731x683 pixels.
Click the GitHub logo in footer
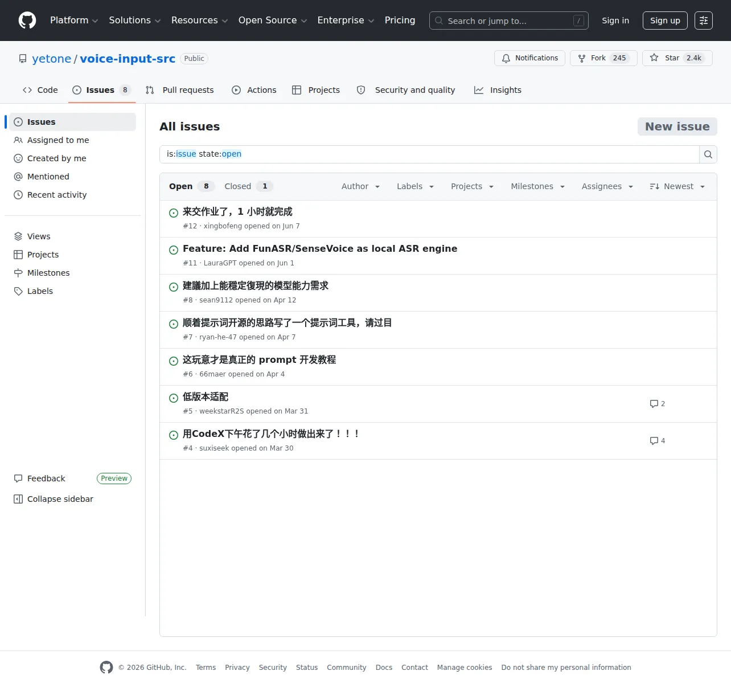(x=106, y=668)
